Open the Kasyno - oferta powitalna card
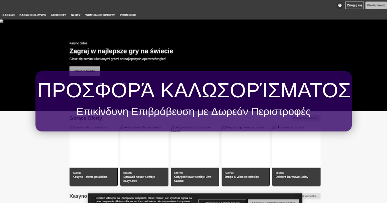This screenshot has width=387, height=203. click(94, 156)
